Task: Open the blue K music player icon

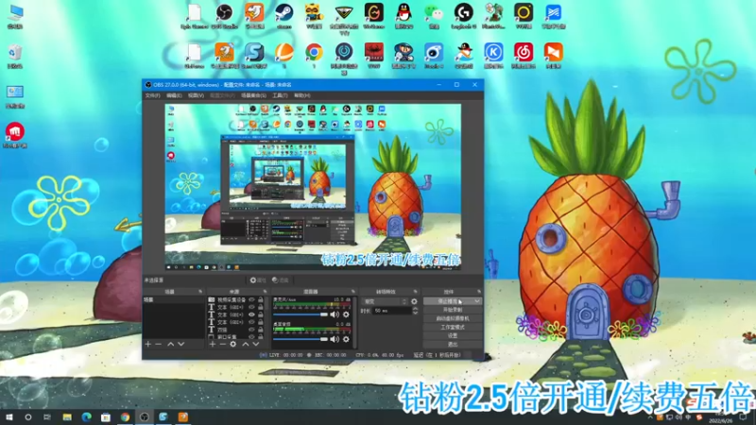Action: [x=493, y=56]
